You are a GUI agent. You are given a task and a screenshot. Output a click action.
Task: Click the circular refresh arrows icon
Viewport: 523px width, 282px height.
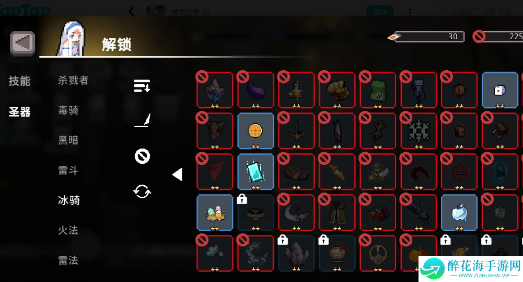click(x=142, y=191)
